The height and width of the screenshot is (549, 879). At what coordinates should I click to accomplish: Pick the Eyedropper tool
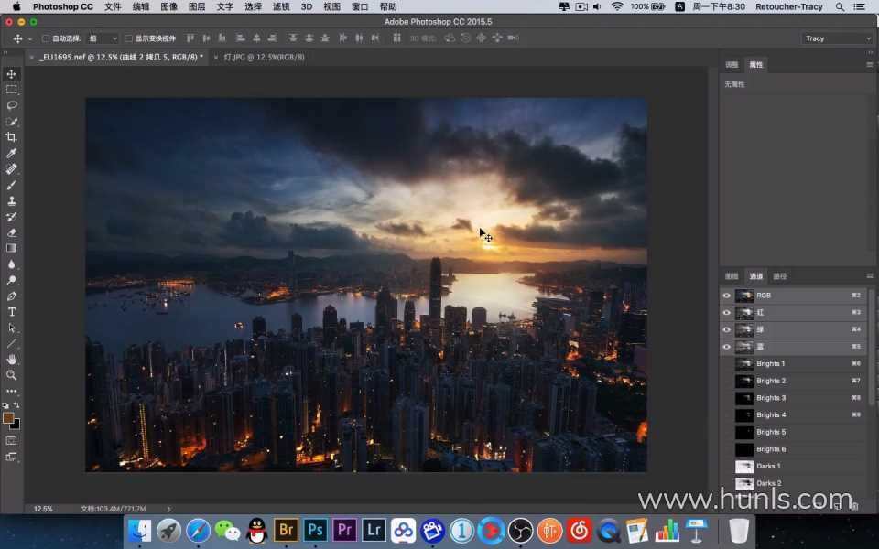(11, 153)
